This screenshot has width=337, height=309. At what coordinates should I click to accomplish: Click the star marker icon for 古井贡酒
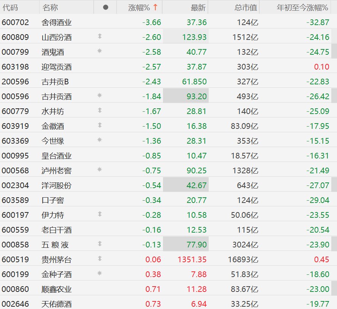pyautogui.click(x=99, y=95)
